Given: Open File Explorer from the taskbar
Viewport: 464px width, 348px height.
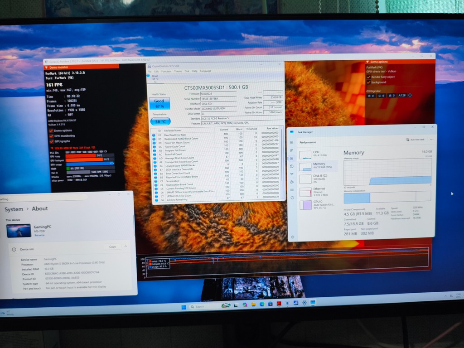Looking at the screenshot, I should pyautogui.click(x=254, y=304).
